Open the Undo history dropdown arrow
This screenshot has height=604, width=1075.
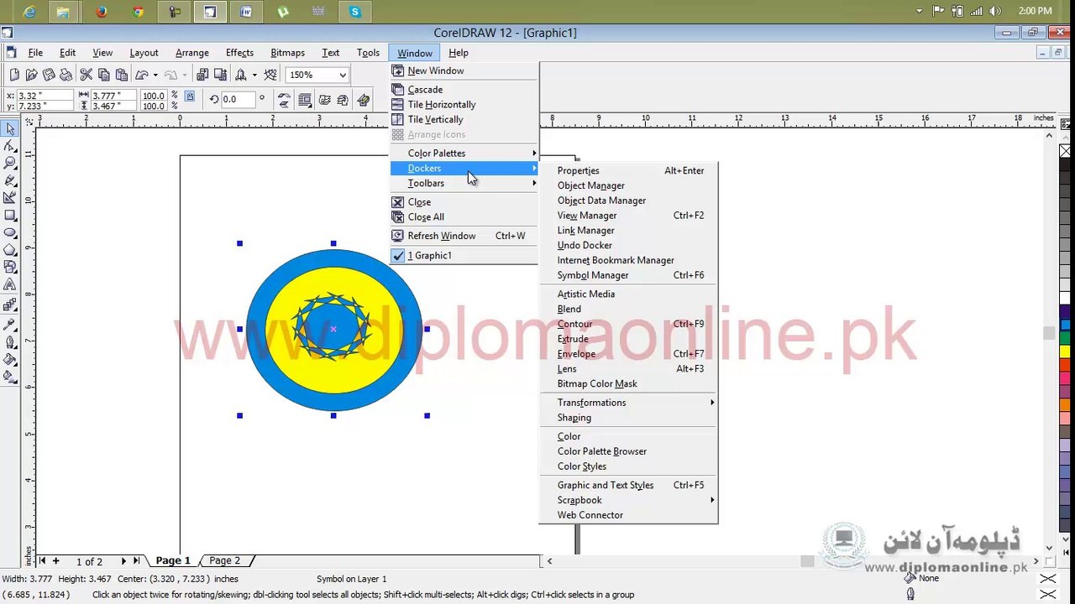click(155, 75)
